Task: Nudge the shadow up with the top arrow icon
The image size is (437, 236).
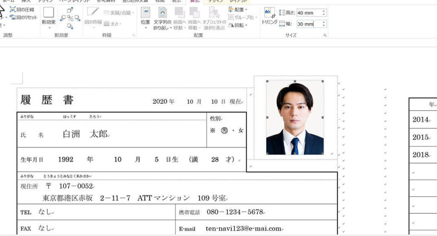Action: coord(70,10)
